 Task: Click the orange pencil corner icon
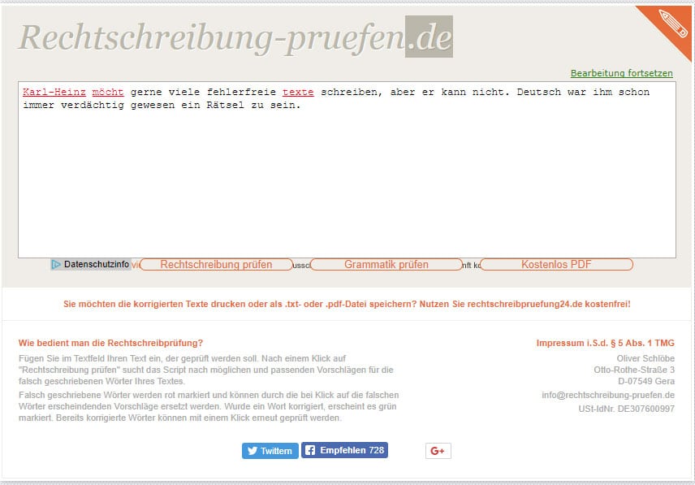pyautogui.click(x=671, y=24)
